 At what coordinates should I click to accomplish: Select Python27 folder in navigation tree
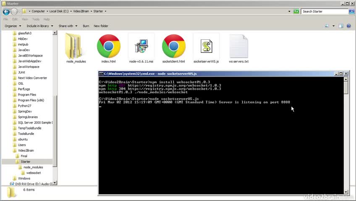[x=24, y=106]
